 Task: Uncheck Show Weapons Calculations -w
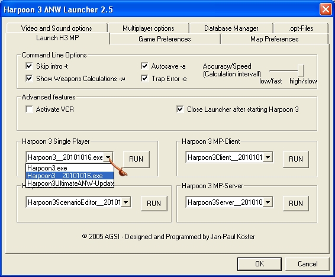tap(29, 78)
